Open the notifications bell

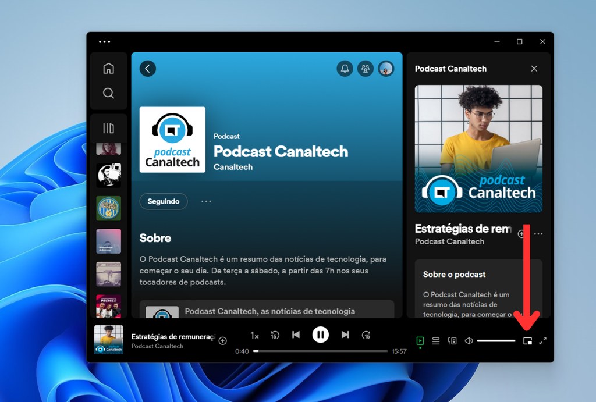[x=345, y=68]
